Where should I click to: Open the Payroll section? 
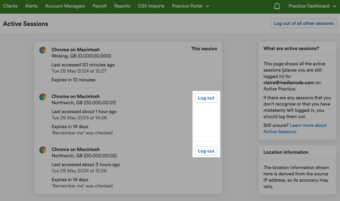pyautogui.click(x=99, y=6)
